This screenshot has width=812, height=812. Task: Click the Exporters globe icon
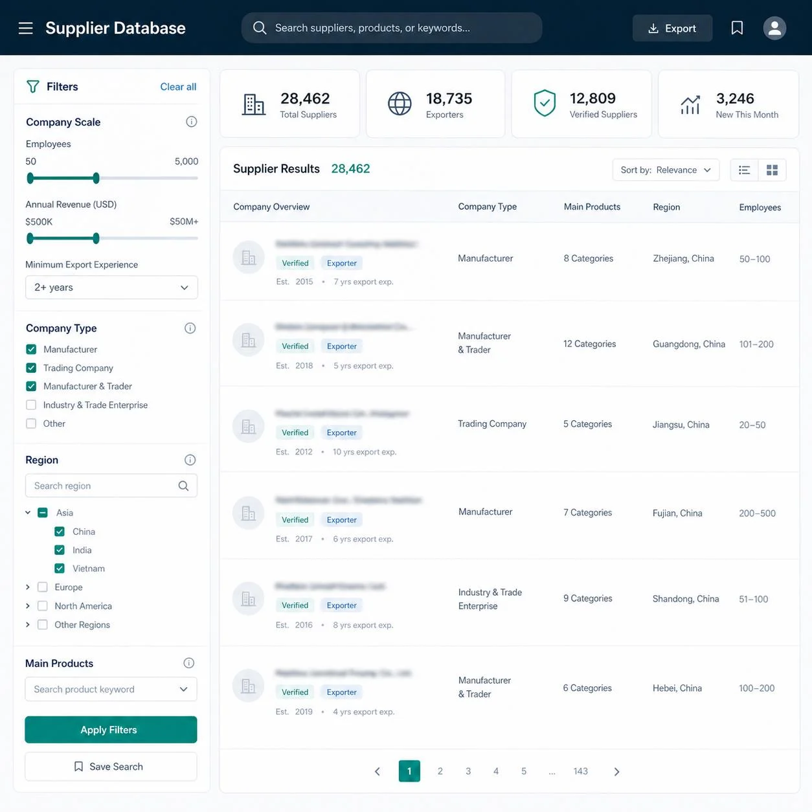pos(400,104)
